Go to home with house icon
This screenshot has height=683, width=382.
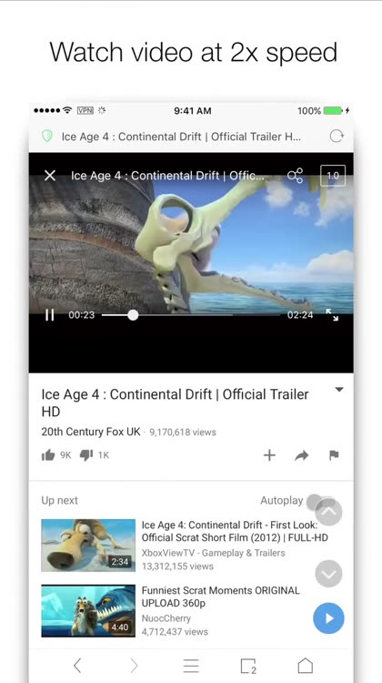(x=305, y=666)
